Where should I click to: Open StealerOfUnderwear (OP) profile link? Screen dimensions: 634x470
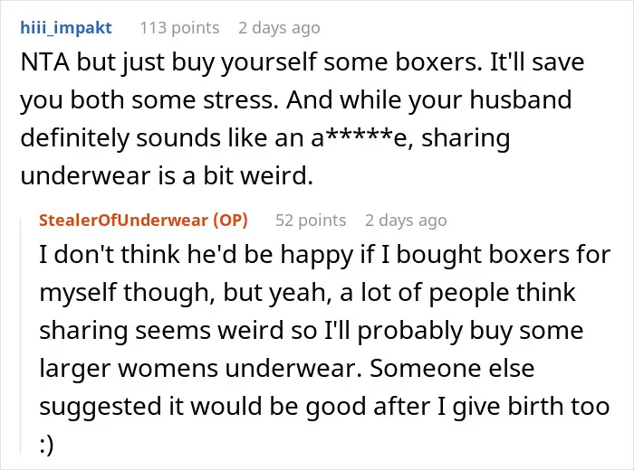click(x=143, y=221)
